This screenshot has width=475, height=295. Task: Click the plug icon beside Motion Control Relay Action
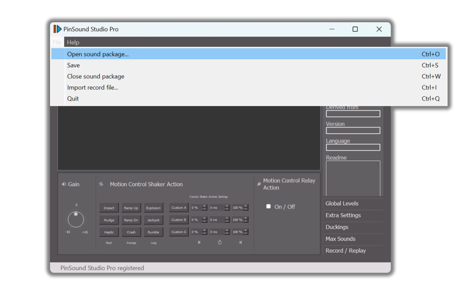pos(259,184)
